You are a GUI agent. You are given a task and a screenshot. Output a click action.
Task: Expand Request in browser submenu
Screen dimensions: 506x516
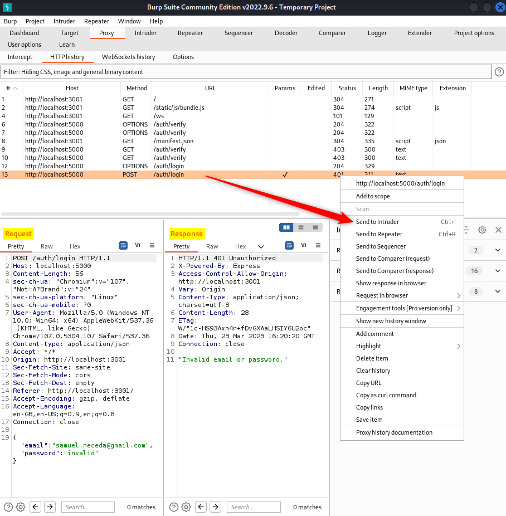[459, 295]
